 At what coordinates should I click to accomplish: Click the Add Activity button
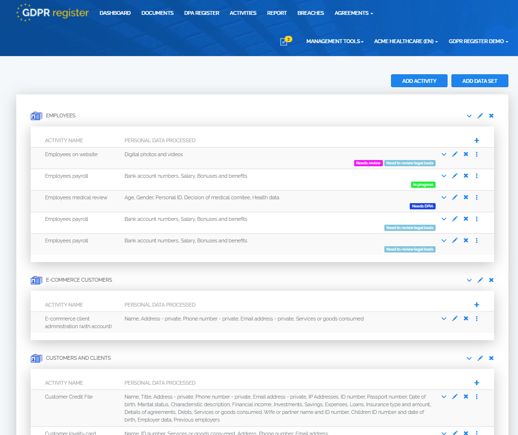click(x=419, y=80)
